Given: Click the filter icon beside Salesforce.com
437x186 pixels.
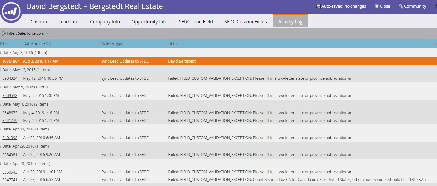Looking at the screenshot, I should [x=4, y=33].
